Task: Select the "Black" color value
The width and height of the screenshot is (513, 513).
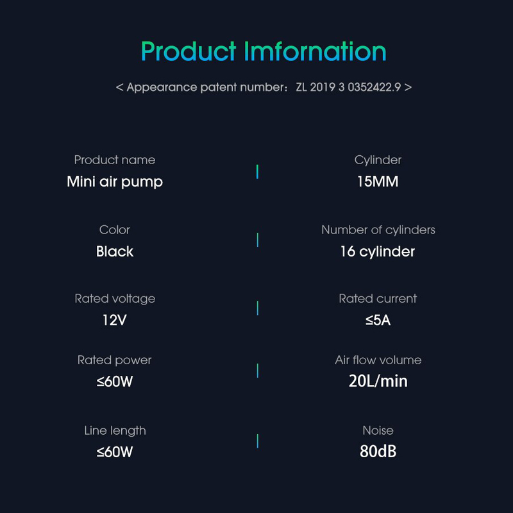Action: (115, 251)
